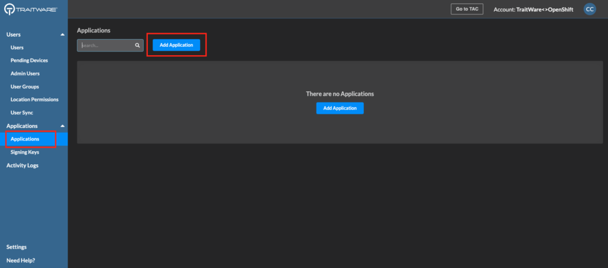The image size is (608, 268).
Task: Open Signing Keys page
Action: coord(25,152)
